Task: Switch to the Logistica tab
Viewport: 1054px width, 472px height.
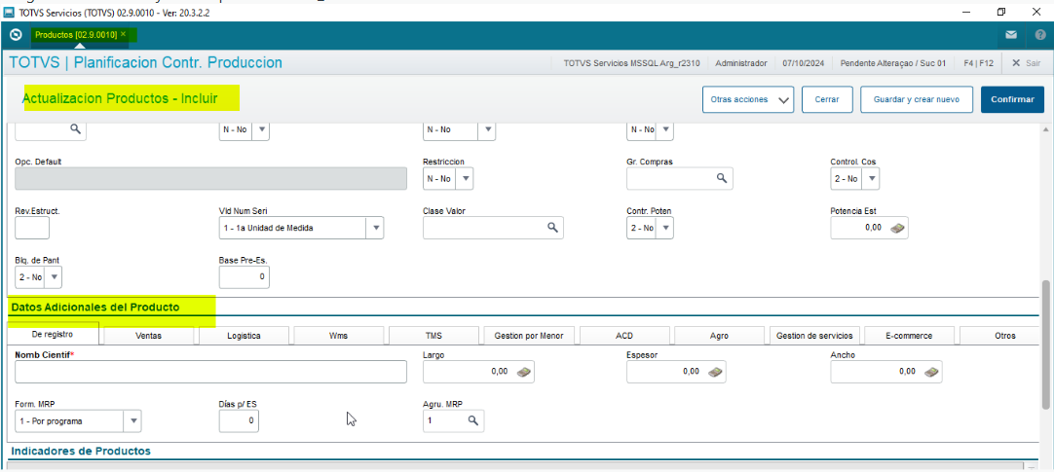Action: pos(244,335)
